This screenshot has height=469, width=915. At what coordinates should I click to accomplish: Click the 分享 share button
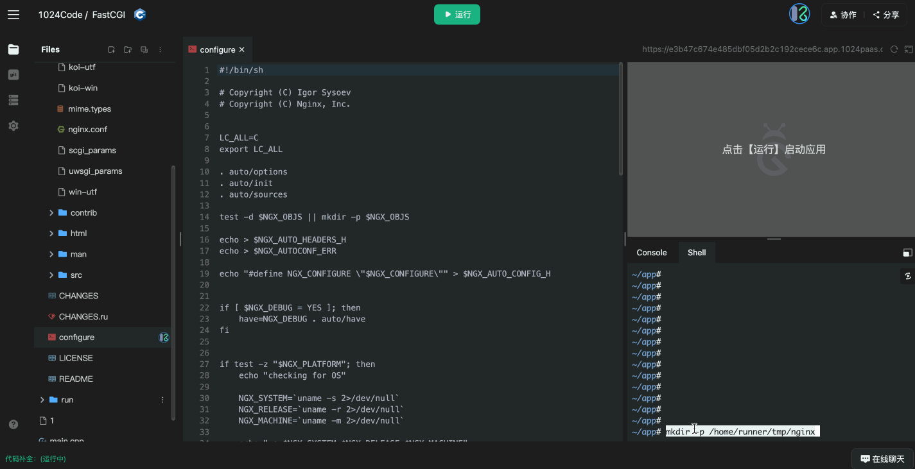885,15
